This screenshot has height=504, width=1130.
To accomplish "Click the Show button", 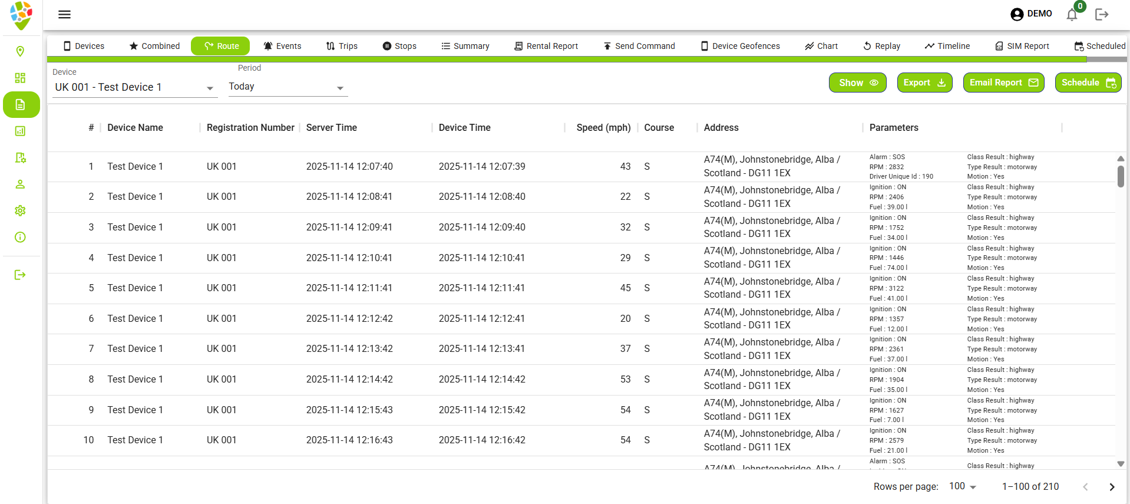I will tap(857, 83).
